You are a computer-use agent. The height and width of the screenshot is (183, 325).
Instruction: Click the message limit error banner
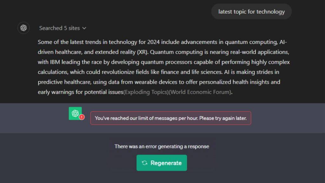[170, 118]
